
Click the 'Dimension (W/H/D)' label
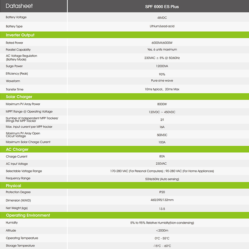[18, 200]
